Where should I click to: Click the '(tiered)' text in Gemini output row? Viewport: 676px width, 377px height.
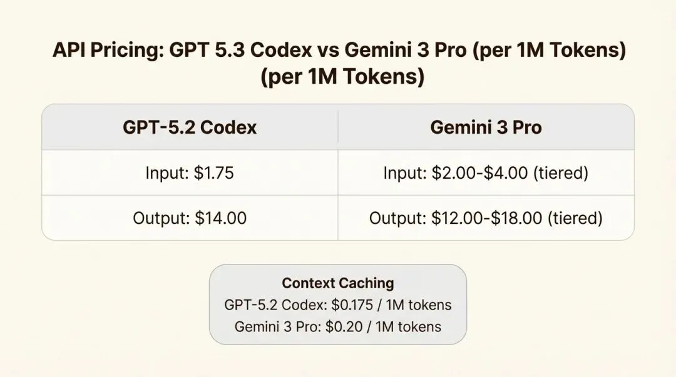point(575,218)
